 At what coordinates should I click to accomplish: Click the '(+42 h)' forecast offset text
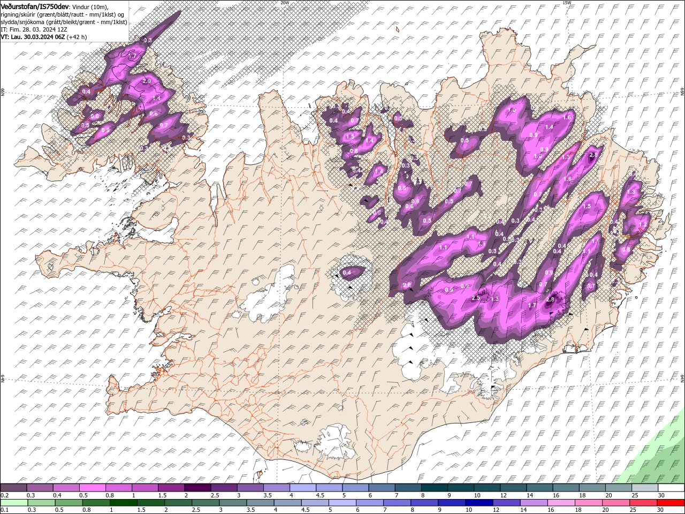77,37
